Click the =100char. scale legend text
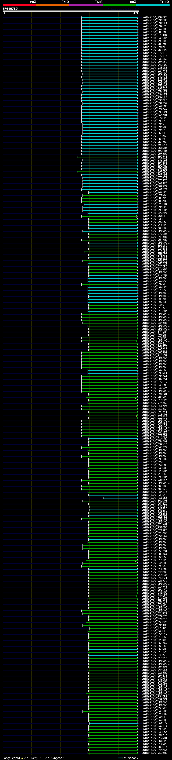172x760 pixels. tap(131, 758)
